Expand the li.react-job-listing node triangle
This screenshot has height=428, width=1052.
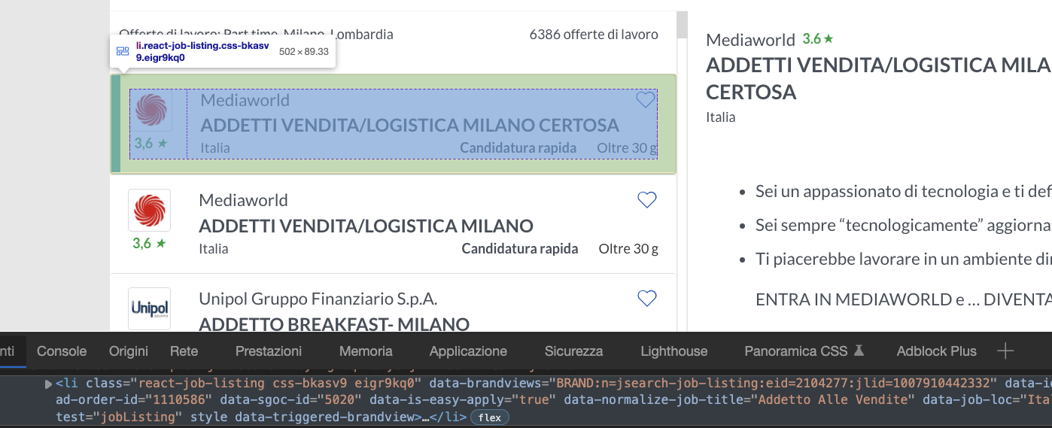point(49,384)
